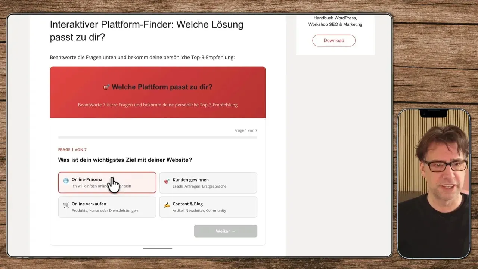
Task: Pick the Content & Blog answer
Action: (208, 207)
